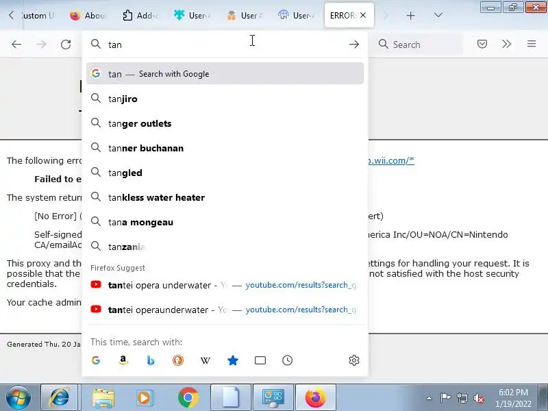Open the toolbar overflow chevrons
Image resolution: width=548 pixels, height=411 pixels.
[x=506, y=44]
